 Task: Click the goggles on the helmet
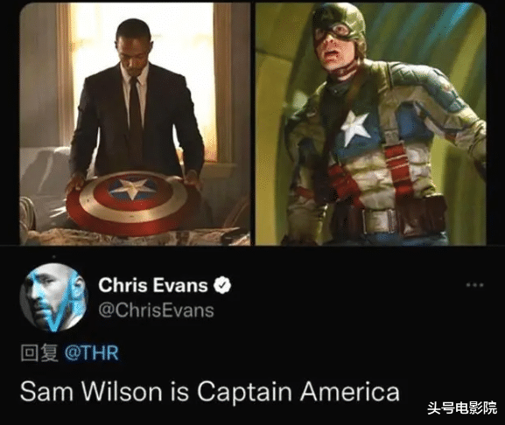pos(333,31)
